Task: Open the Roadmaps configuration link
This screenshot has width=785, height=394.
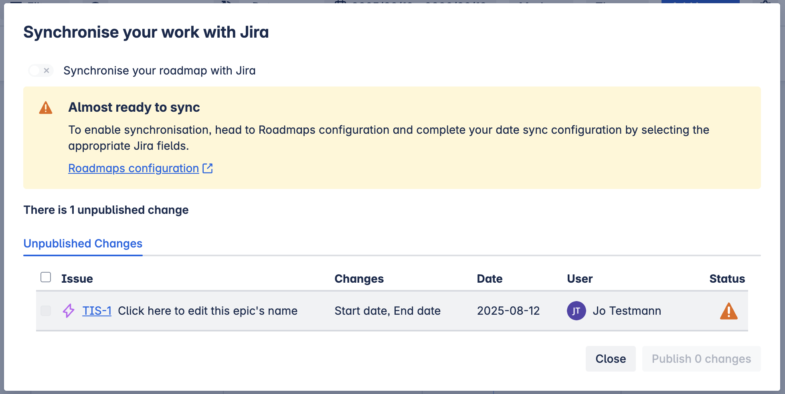Action: click(134, 169)
